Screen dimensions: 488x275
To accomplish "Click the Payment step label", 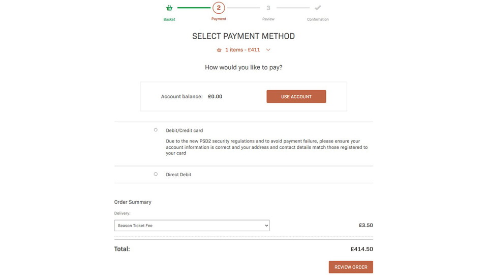I will (x=219, y=19).
